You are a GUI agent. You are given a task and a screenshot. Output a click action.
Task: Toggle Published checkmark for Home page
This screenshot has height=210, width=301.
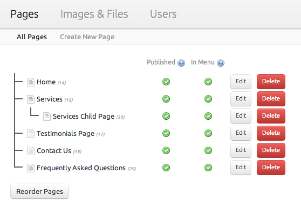[166, 82]
